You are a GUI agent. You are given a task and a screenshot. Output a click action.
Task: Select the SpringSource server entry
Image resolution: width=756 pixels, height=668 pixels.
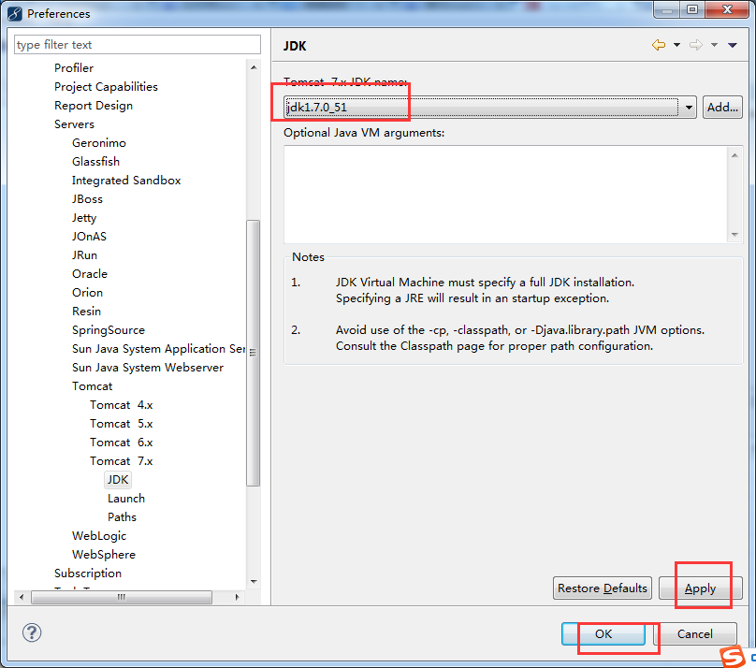(x=109, y=330)
